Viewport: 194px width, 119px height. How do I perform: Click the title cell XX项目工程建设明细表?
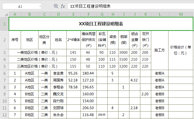(x=101, y=24)
